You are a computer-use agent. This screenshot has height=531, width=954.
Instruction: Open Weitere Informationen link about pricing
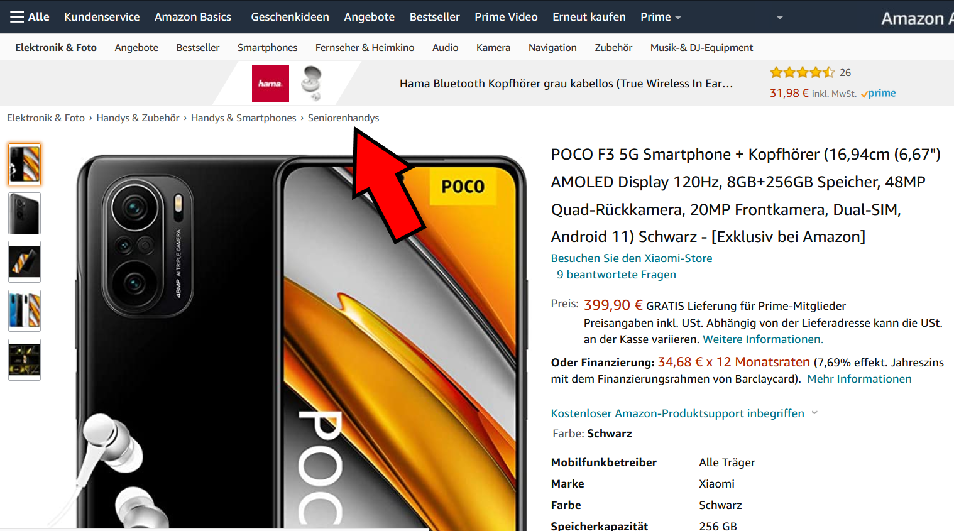coord(762,339)
